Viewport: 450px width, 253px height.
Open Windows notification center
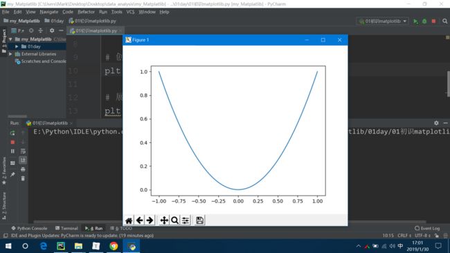438,246
